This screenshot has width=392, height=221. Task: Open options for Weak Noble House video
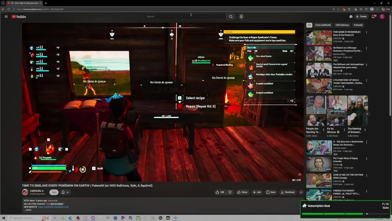click(x=366, y=142)
